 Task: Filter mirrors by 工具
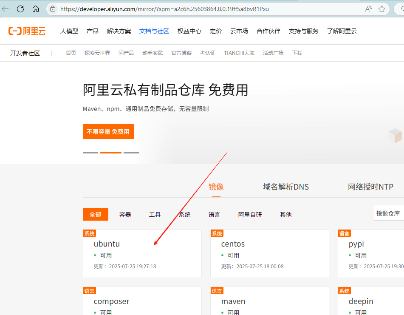155,215
